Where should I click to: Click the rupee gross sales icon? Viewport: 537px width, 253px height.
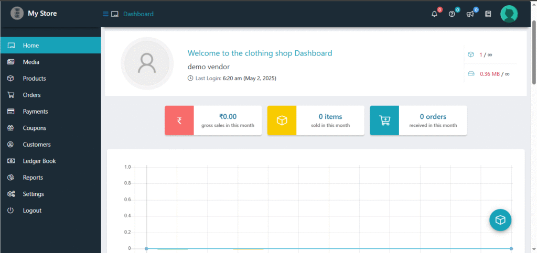[x=179, y=120]
